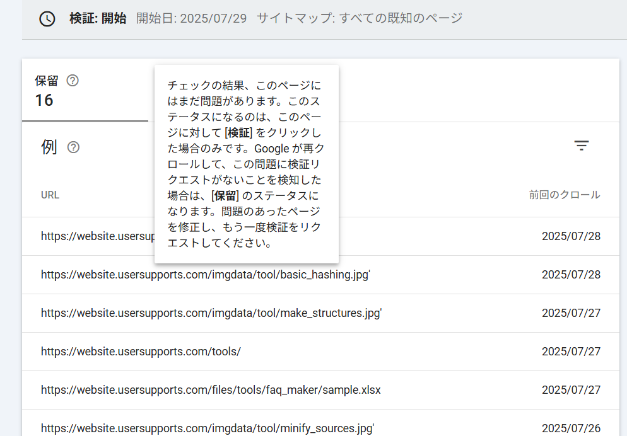
Task: Click サイトマップ: すべての既知のページ text
Action: (360, 18)
